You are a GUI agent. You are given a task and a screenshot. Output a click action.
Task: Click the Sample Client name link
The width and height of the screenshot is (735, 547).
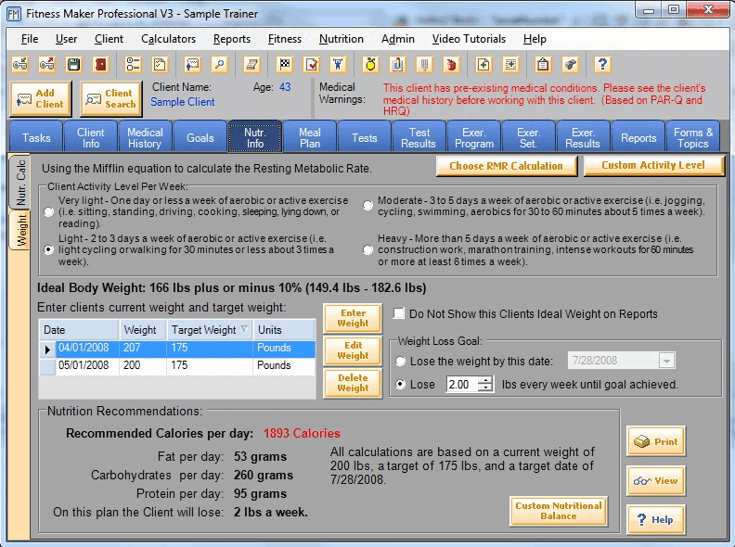tap(182, 102)
